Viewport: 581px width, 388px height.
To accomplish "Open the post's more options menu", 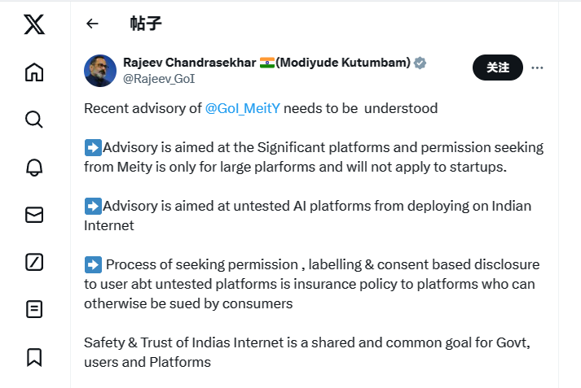I will pos(537,68).
